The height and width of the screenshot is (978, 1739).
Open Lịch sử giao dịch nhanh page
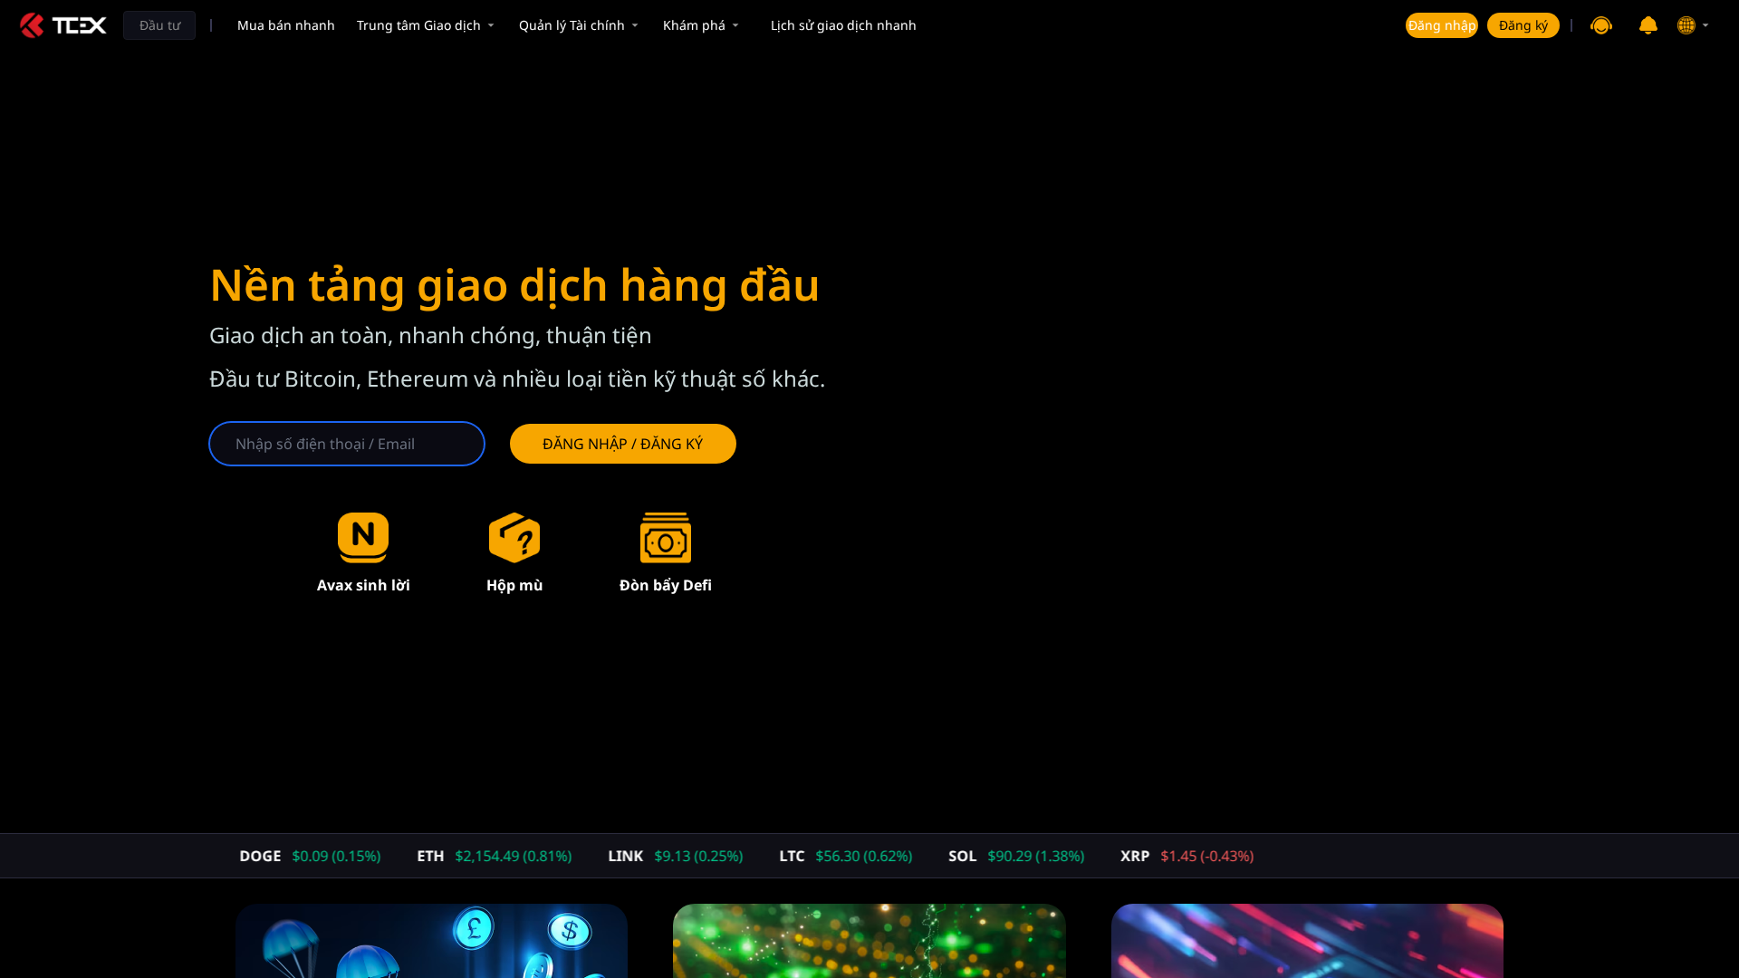[842, 24]
